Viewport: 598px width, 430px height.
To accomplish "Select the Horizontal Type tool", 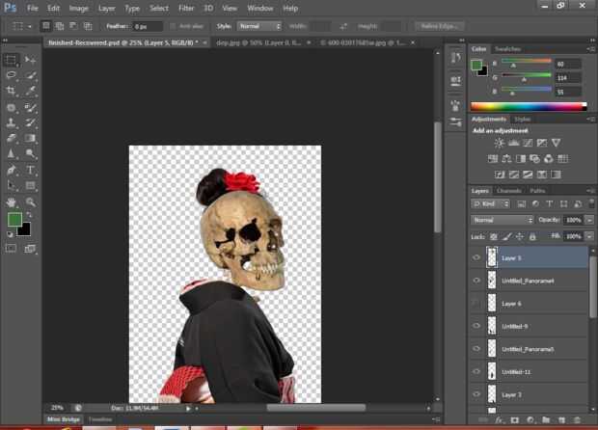I will coord(30,170).
